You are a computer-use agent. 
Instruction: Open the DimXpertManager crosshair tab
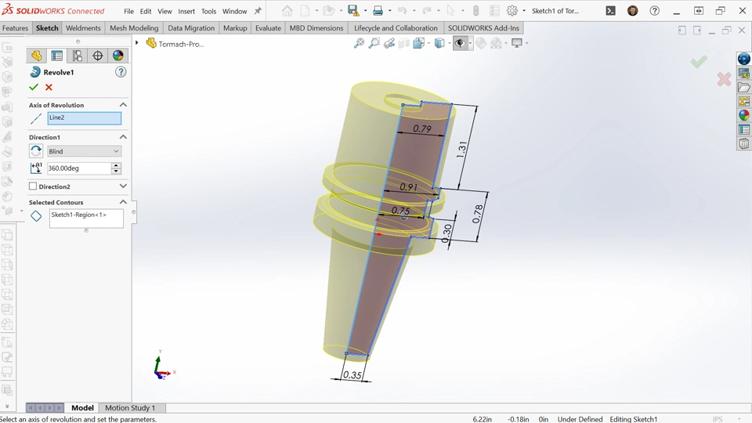click(x=97, y=56)
